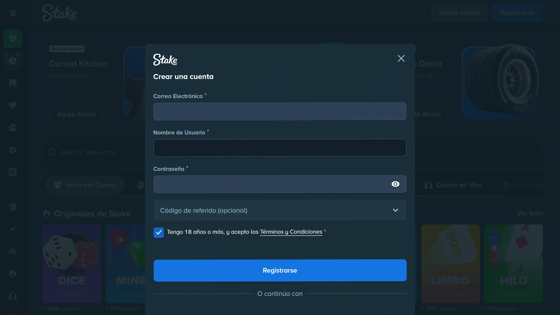Click the search magnifier icon
This screenshot has height=315, width=560.
tap(52, 152)
